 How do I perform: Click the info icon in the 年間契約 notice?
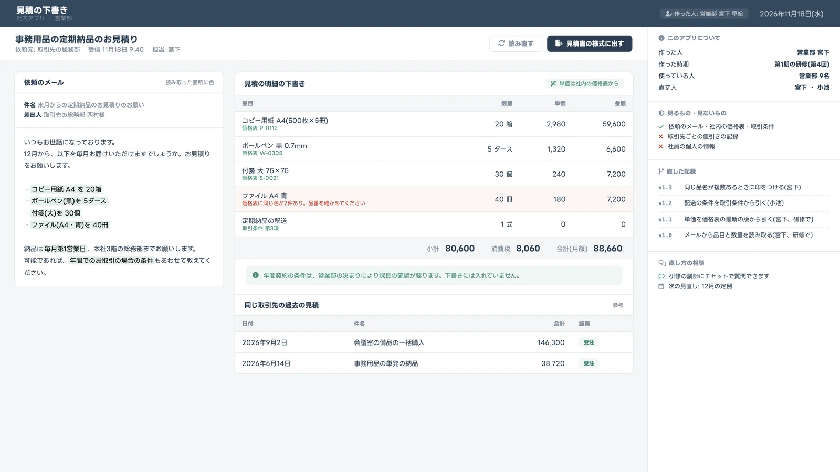pyautogui.click(x=256, y=275)
